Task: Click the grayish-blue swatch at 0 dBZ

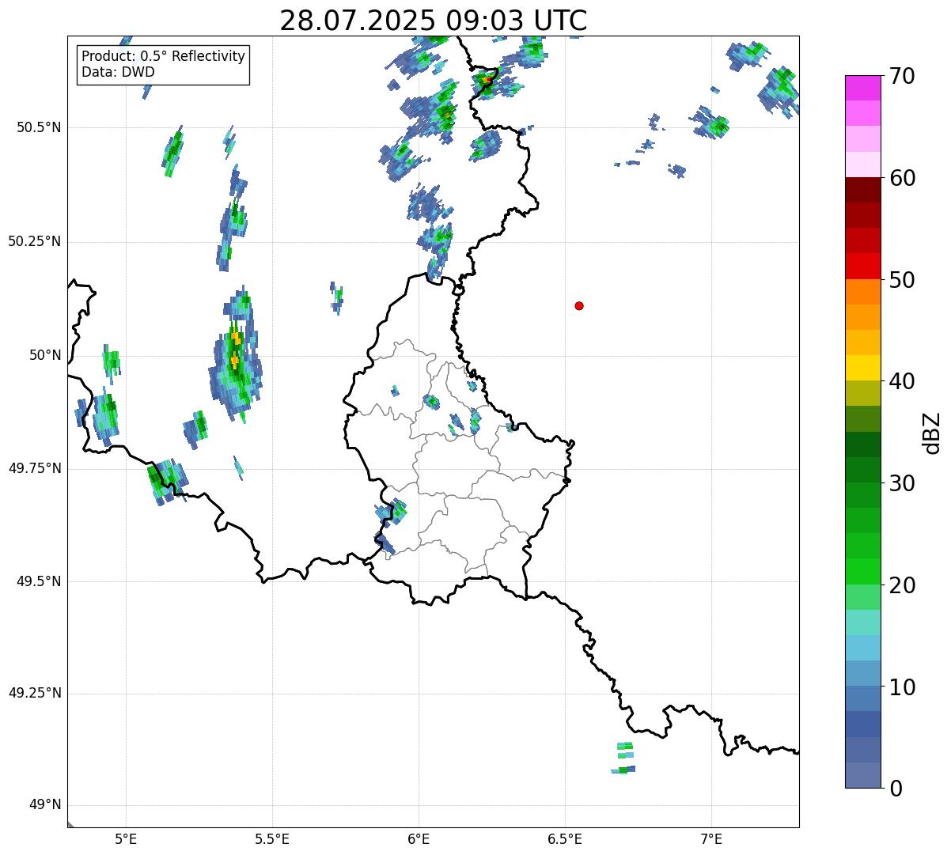Action: pos(863,775)
